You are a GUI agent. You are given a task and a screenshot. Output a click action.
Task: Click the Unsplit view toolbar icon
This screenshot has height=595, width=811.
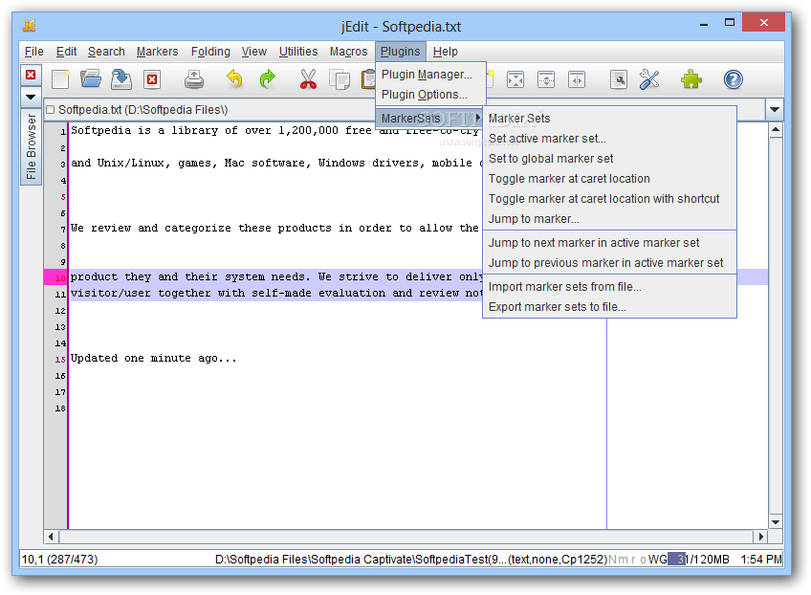515,79
